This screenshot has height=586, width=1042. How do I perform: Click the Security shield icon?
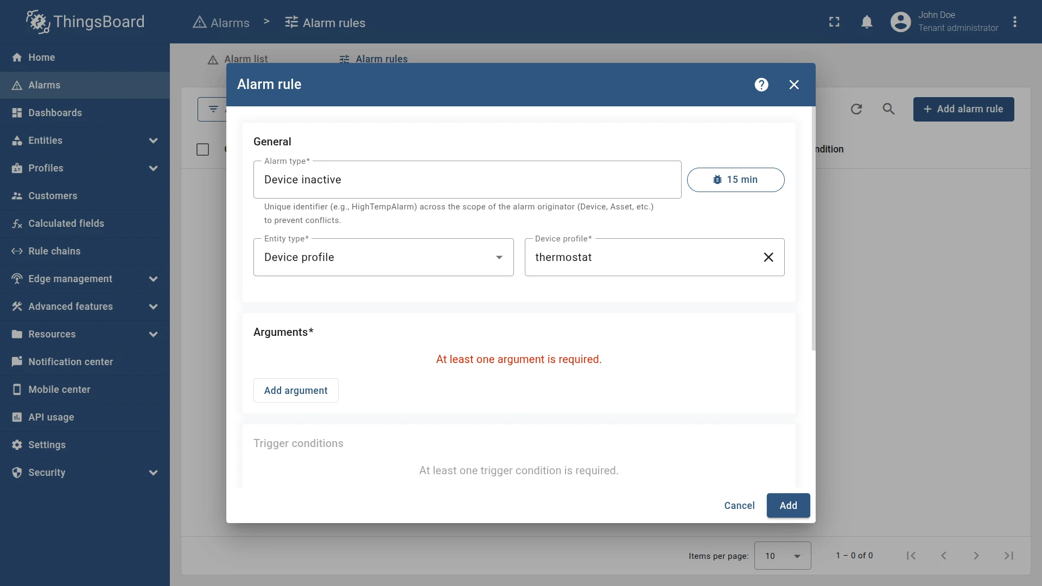click(17, 473)
